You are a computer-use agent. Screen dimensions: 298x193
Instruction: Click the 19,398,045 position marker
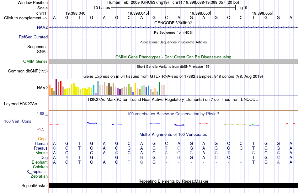[138, 13]
